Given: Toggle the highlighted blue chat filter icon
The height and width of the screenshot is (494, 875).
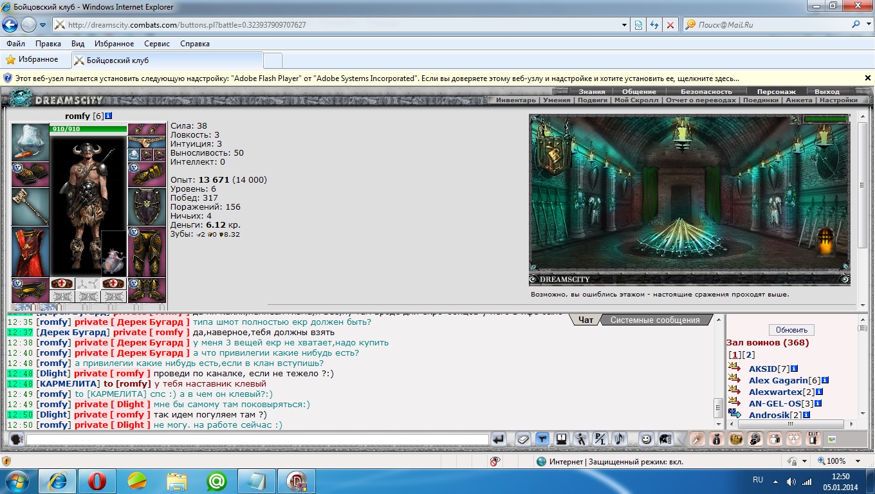Looking at the screenshot, I should coord(542,439).
